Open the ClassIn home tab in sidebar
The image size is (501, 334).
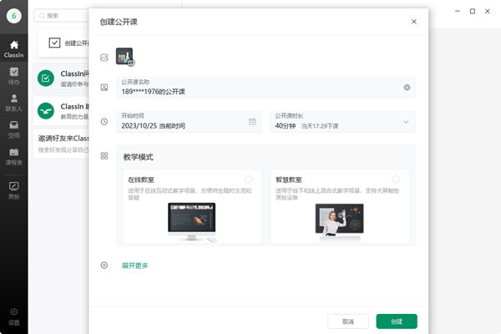coord(13,49)
